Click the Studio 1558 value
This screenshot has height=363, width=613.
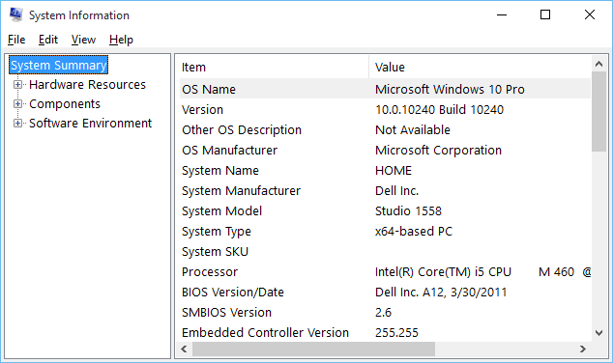[x=408, y=211]
